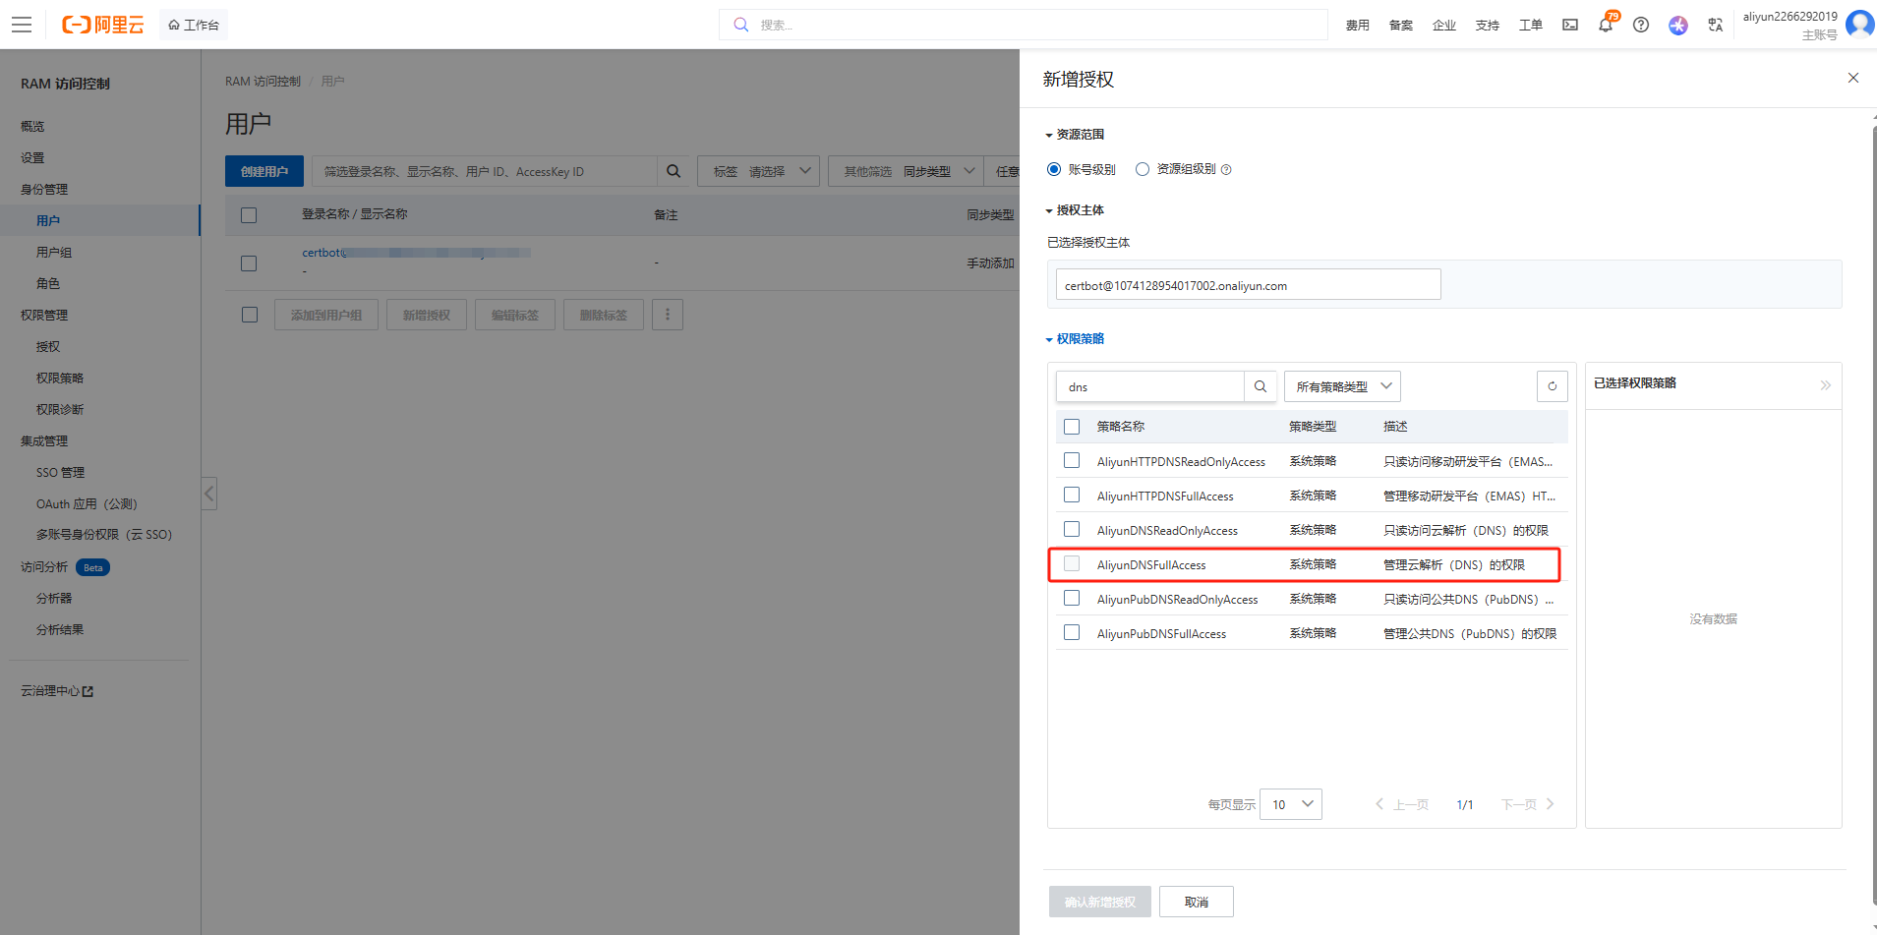Check AliyunDNSFullAccess policy checkbox
Viewport: 1877px width, 935px height.
coord(1072,563)
